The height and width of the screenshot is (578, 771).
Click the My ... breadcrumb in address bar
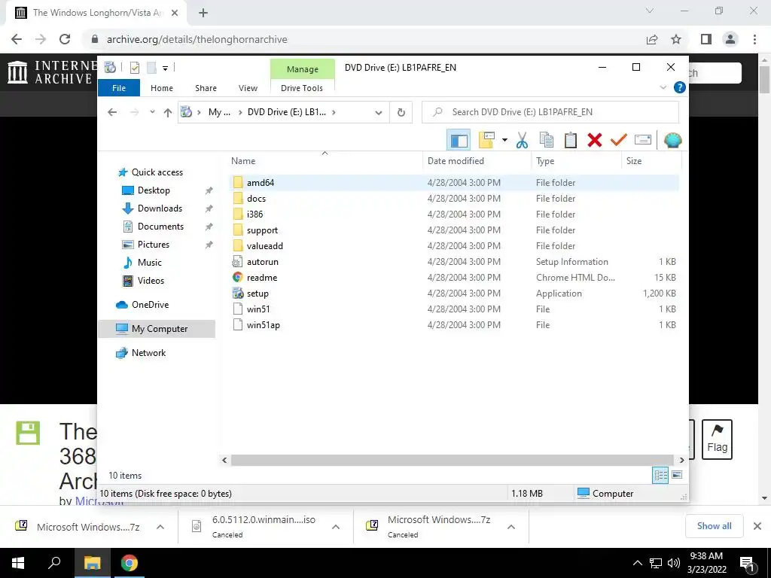tap(219, 112)
